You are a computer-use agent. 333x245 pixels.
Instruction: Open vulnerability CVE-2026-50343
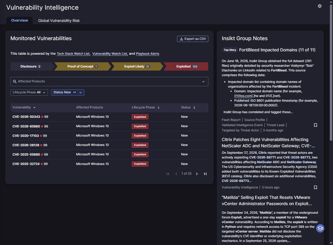[26, 117]
